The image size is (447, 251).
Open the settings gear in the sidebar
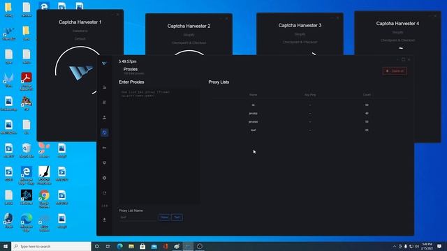104,178
